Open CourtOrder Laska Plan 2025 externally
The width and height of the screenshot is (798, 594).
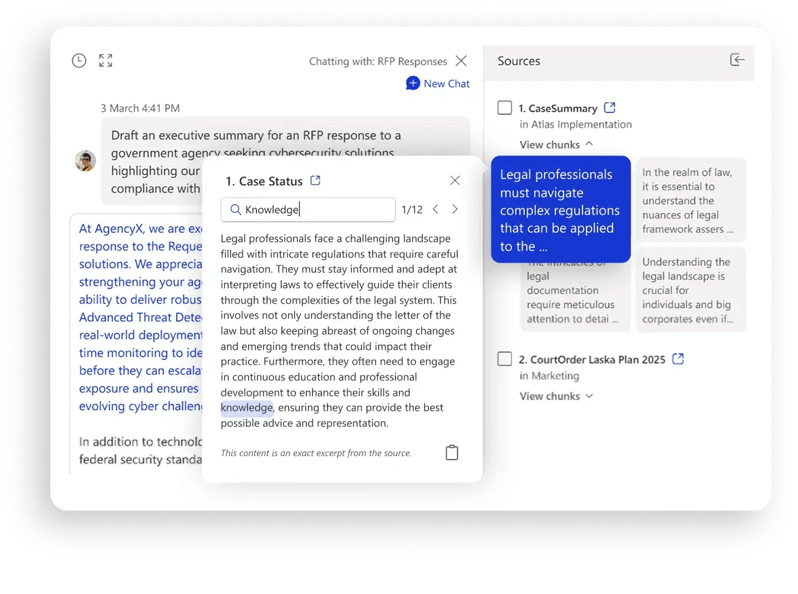[x=678, y=358]
